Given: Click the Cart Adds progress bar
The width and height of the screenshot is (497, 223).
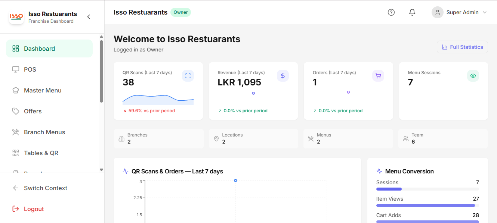Looking at the screenshot, I should pyautogui.click(x=427, y=222).
